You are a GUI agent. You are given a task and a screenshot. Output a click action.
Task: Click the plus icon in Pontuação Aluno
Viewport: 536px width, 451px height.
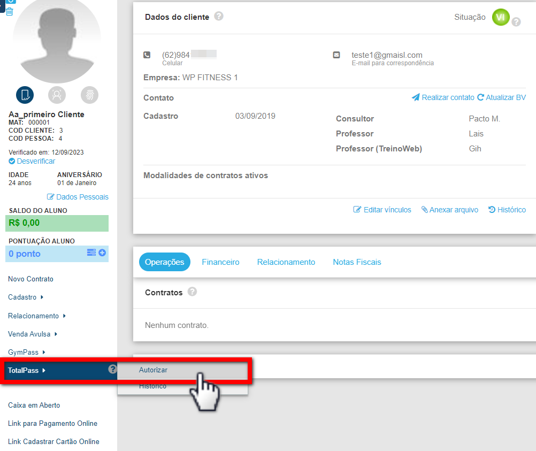[102, 253]
